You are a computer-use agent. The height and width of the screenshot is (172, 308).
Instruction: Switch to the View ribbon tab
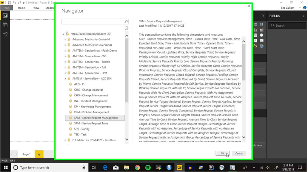pyautogui.click(x=36, y=8)
